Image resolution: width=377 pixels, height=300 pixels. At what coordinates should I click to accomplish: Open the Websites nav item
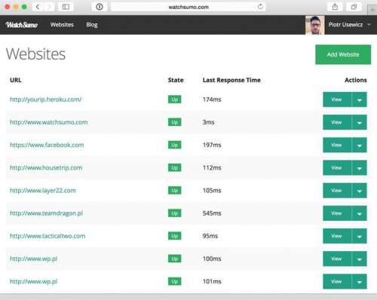(62, 25)
